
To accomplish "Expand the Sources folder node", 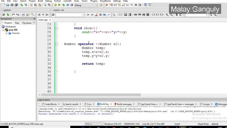I will coord(6,33).
